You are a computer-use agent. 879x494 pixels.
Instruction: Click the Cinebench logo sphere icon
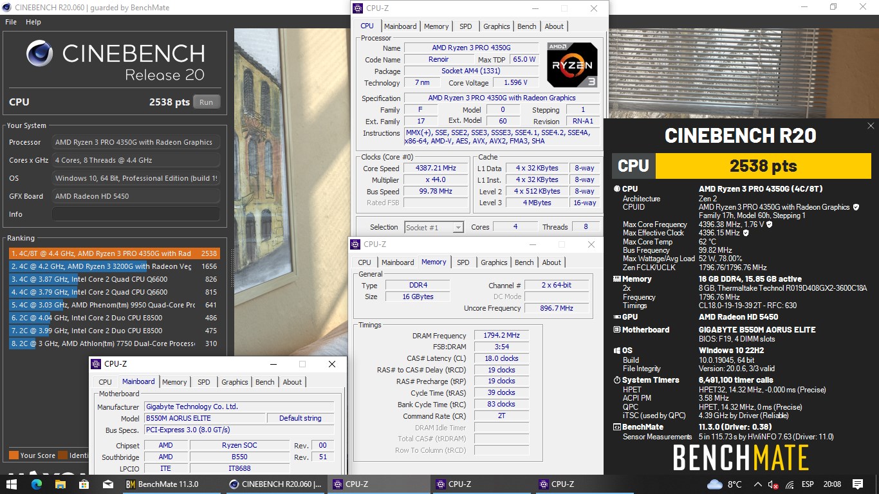click(x=40, y=54)
